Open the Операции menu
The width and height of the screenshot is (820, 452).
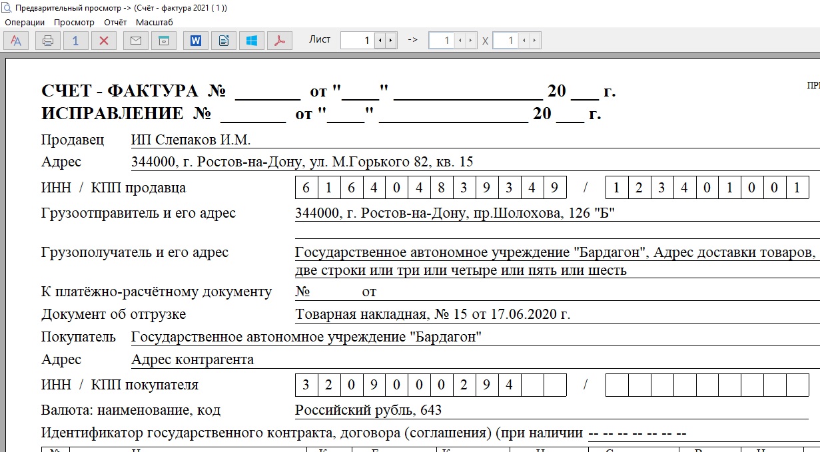point(25,22)
